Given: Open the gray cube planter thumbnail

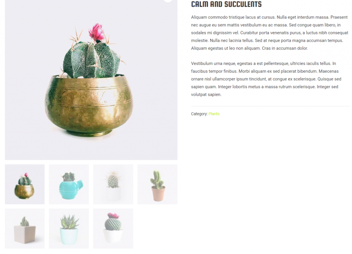Looking at the screenshot, I should 25,229.
